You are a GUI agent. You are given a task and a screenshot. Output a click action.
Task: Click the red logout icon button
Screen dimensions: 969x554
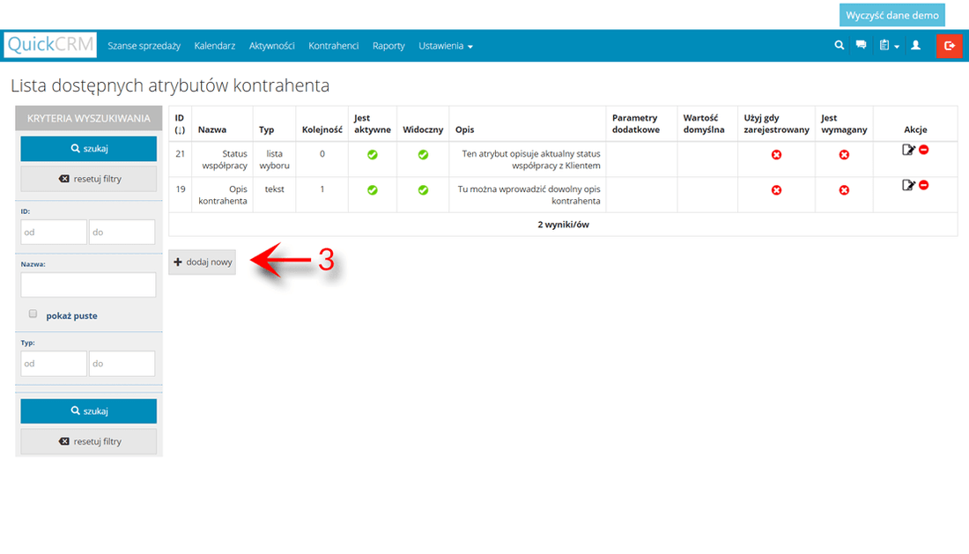(x=950, y=46)
